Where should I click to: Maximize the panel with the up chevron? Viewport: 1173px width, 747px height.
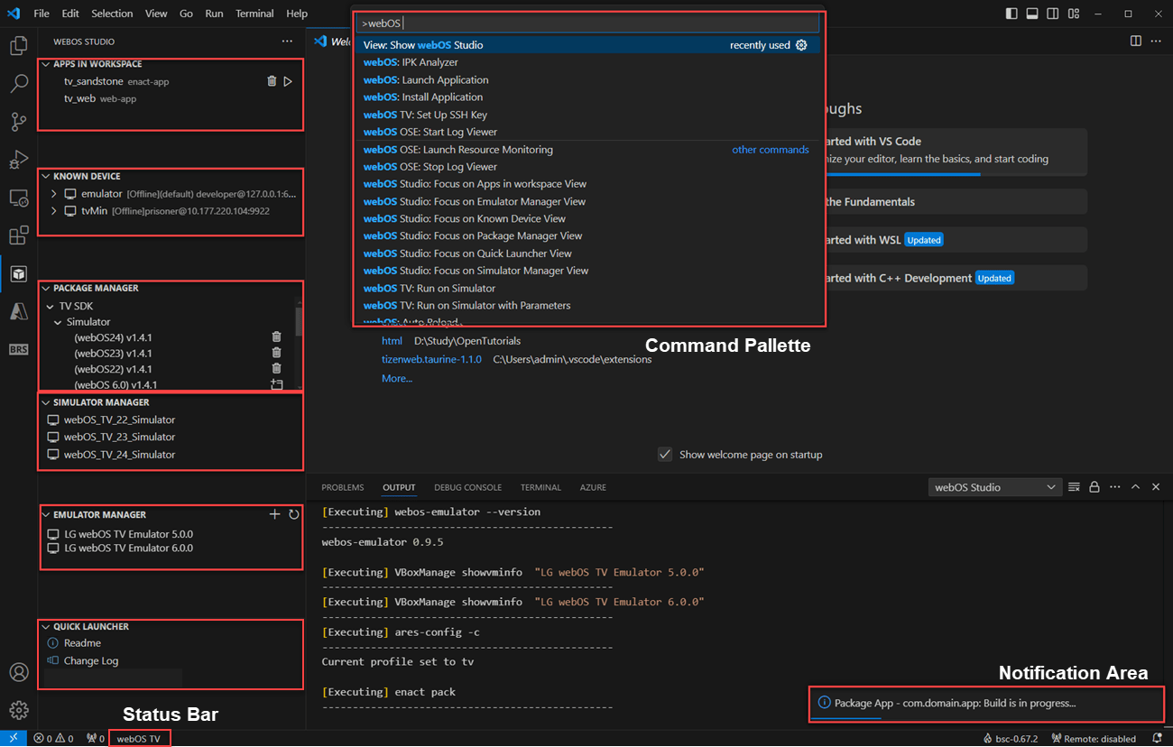coord(1136,487)
